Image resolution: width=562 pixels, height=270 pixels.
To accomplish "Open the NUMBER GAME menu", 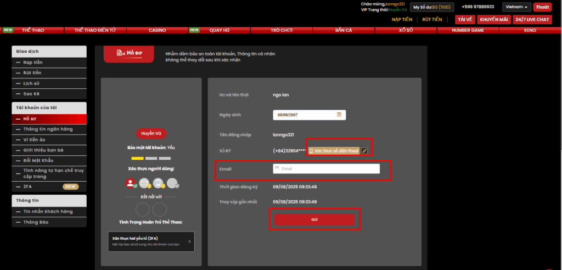I will pyautogui.click(x=468, y=30).
